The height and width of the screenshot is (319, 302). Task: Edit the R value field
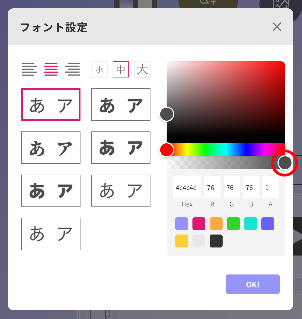tap(212, 187)
